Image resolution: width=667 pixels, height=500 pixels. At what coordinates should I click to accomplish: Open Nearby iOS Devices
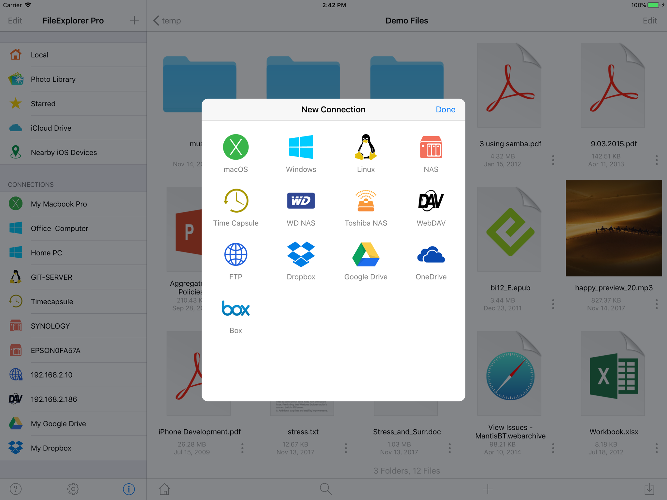(x=73, y=152)
